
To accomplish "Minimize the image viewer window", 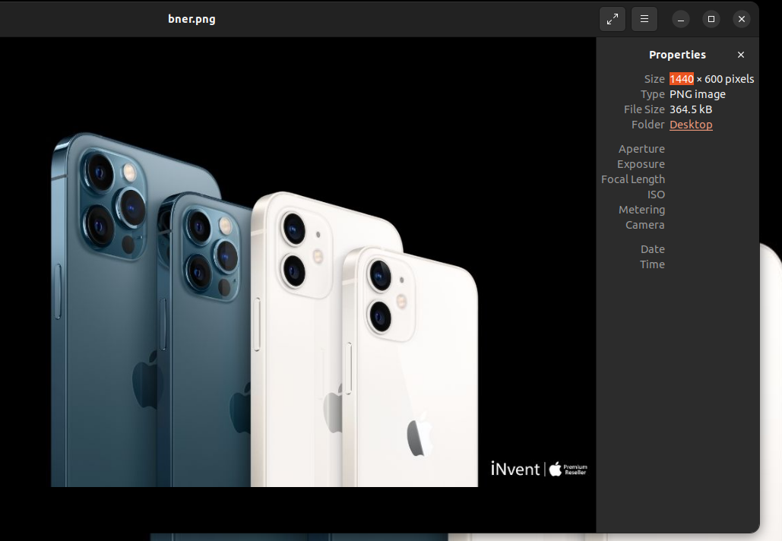I will click(681, 19).
